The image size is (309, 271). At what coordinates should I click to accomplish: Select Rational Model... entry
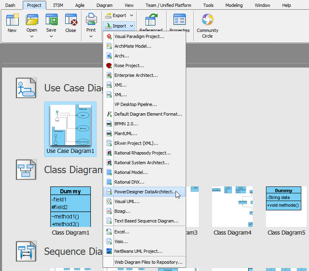tap(144, 172)
